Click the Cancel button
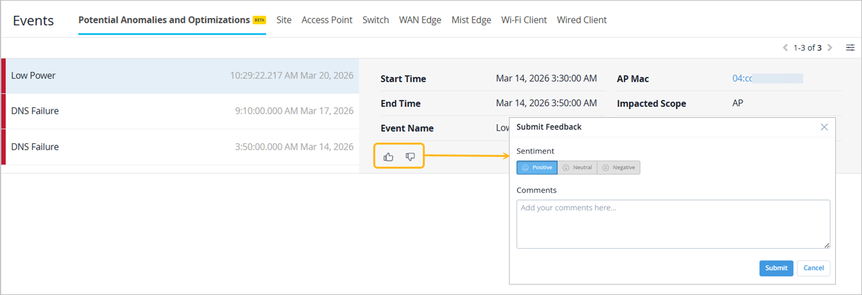 814,268
